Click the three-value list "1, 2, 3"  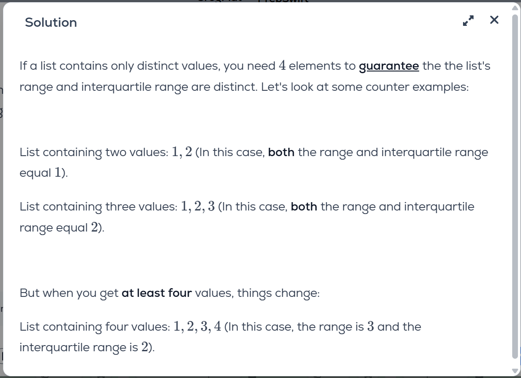198,207
